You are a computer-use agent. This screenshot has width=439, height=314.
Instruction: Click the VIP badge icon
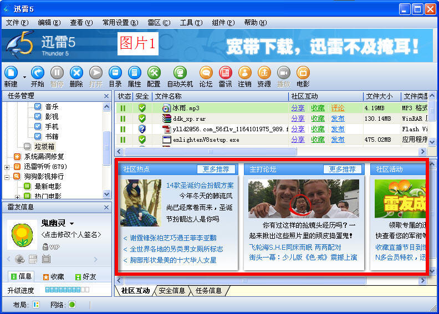(51, 247)
